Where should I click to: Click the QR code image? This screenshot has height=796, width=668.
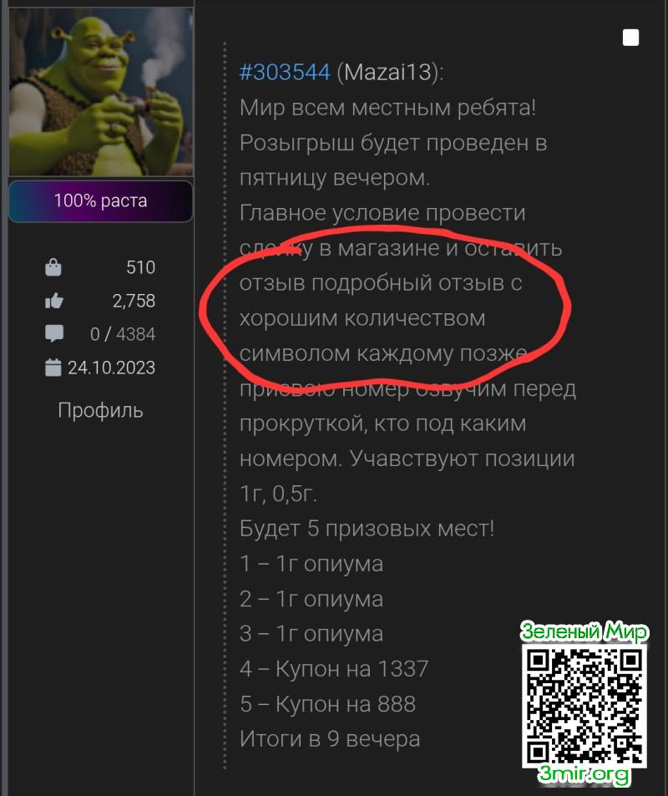click(584, 706)
